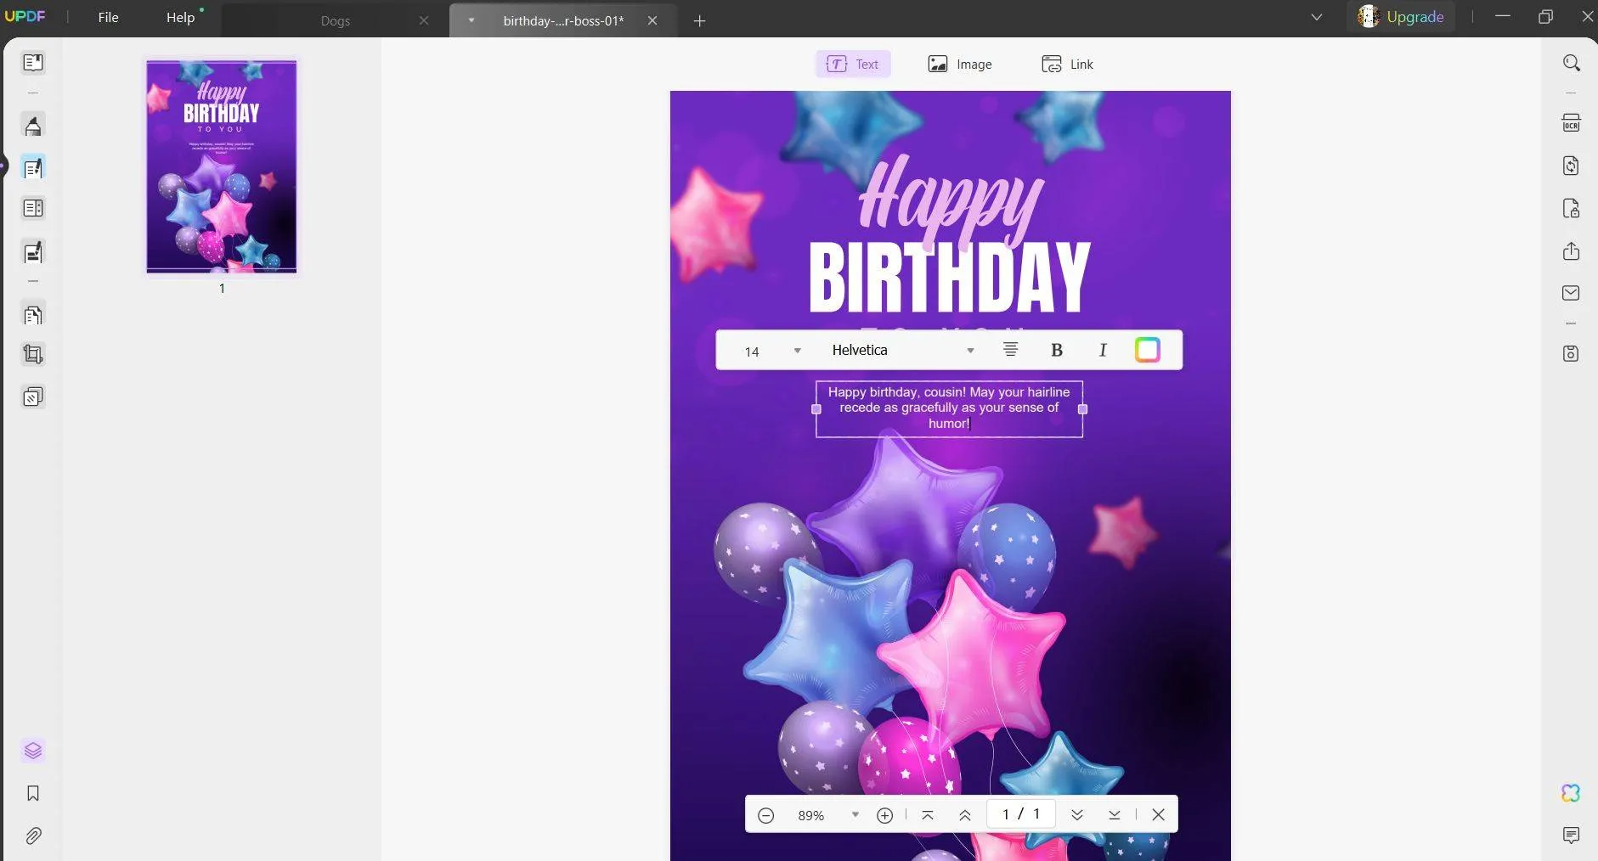Add a new tab with plus
This screenshot has height=861, width=1598.
699,20
